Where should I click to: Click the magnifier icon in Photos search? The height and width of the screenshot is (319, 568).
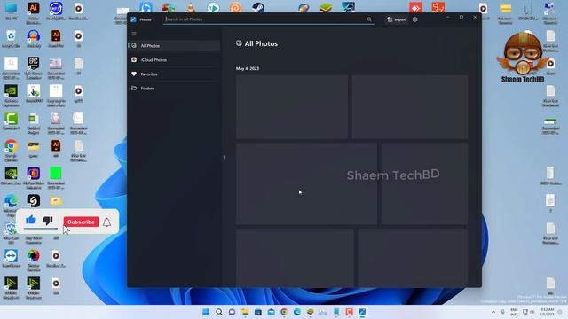pyautogui.click(x=369, y=19)
